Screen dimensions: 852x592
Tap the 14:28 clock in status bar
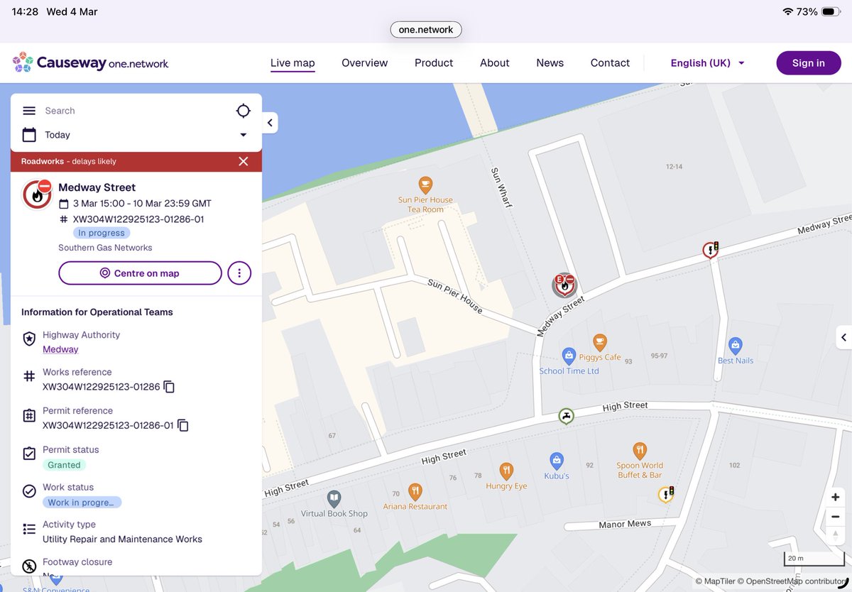pos(25,11)
